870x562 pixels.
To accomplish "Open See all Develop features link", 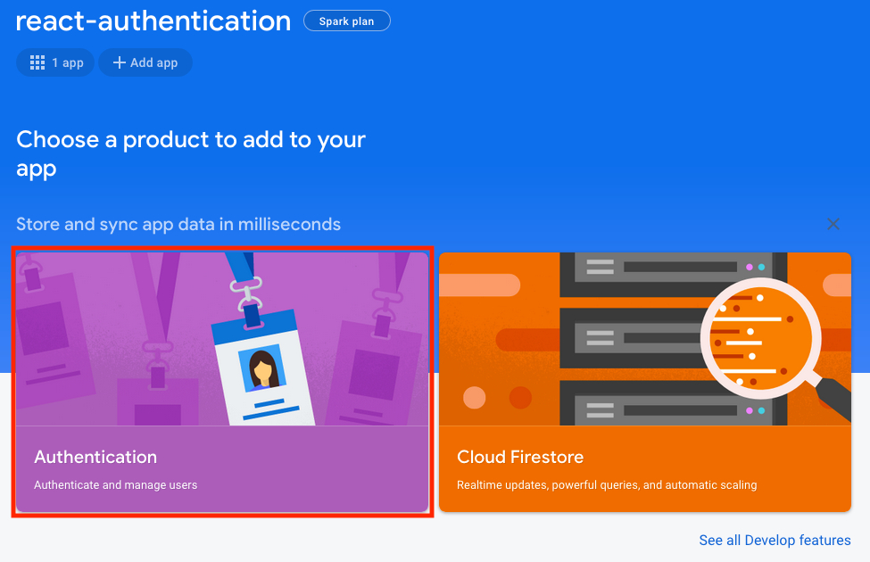I will point(775,540).
